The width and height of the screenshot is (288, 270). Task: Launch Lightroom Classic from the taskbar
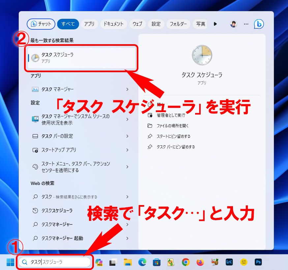pyautogui.click(x=229, y=262)
